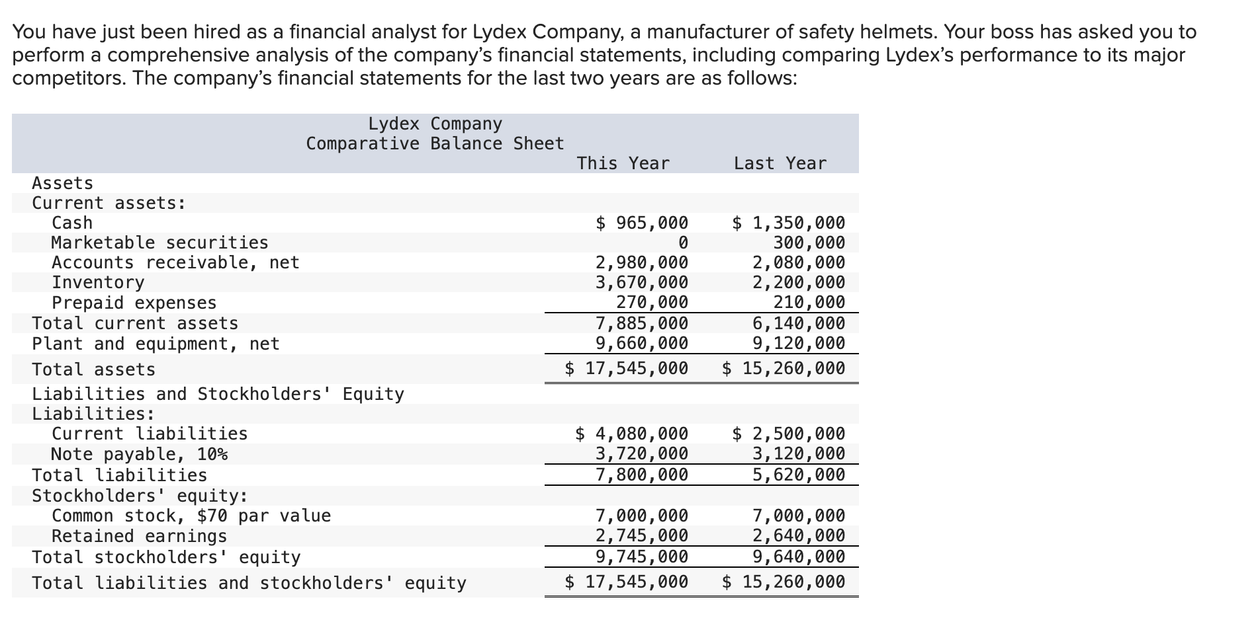Screen dimensions: 1260x620
Task: Click the 'Cash' row label
Action: coord(72,223)
